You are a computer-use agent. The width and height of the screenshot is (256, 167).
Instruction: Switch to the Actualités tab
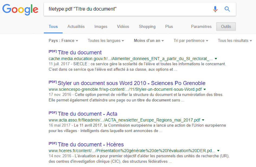pyautogui.click(x=76, y=27)
